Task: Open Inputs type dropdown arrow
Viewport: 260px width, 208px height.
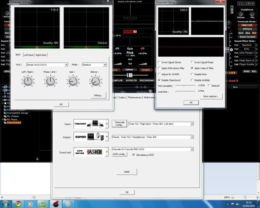Action: pos(107,124)
